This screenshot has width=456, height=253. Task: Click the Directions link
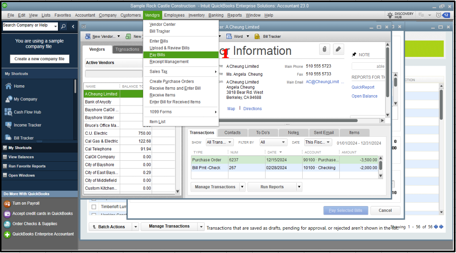click(x=253, y=109)
